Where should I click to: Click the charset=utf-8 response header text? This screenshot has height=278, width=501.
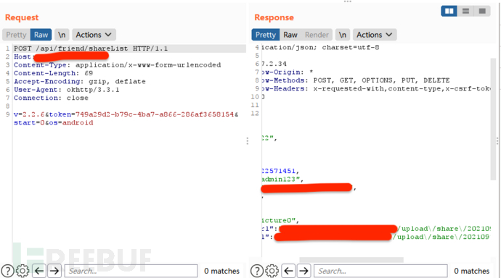(x=351, y=48)
